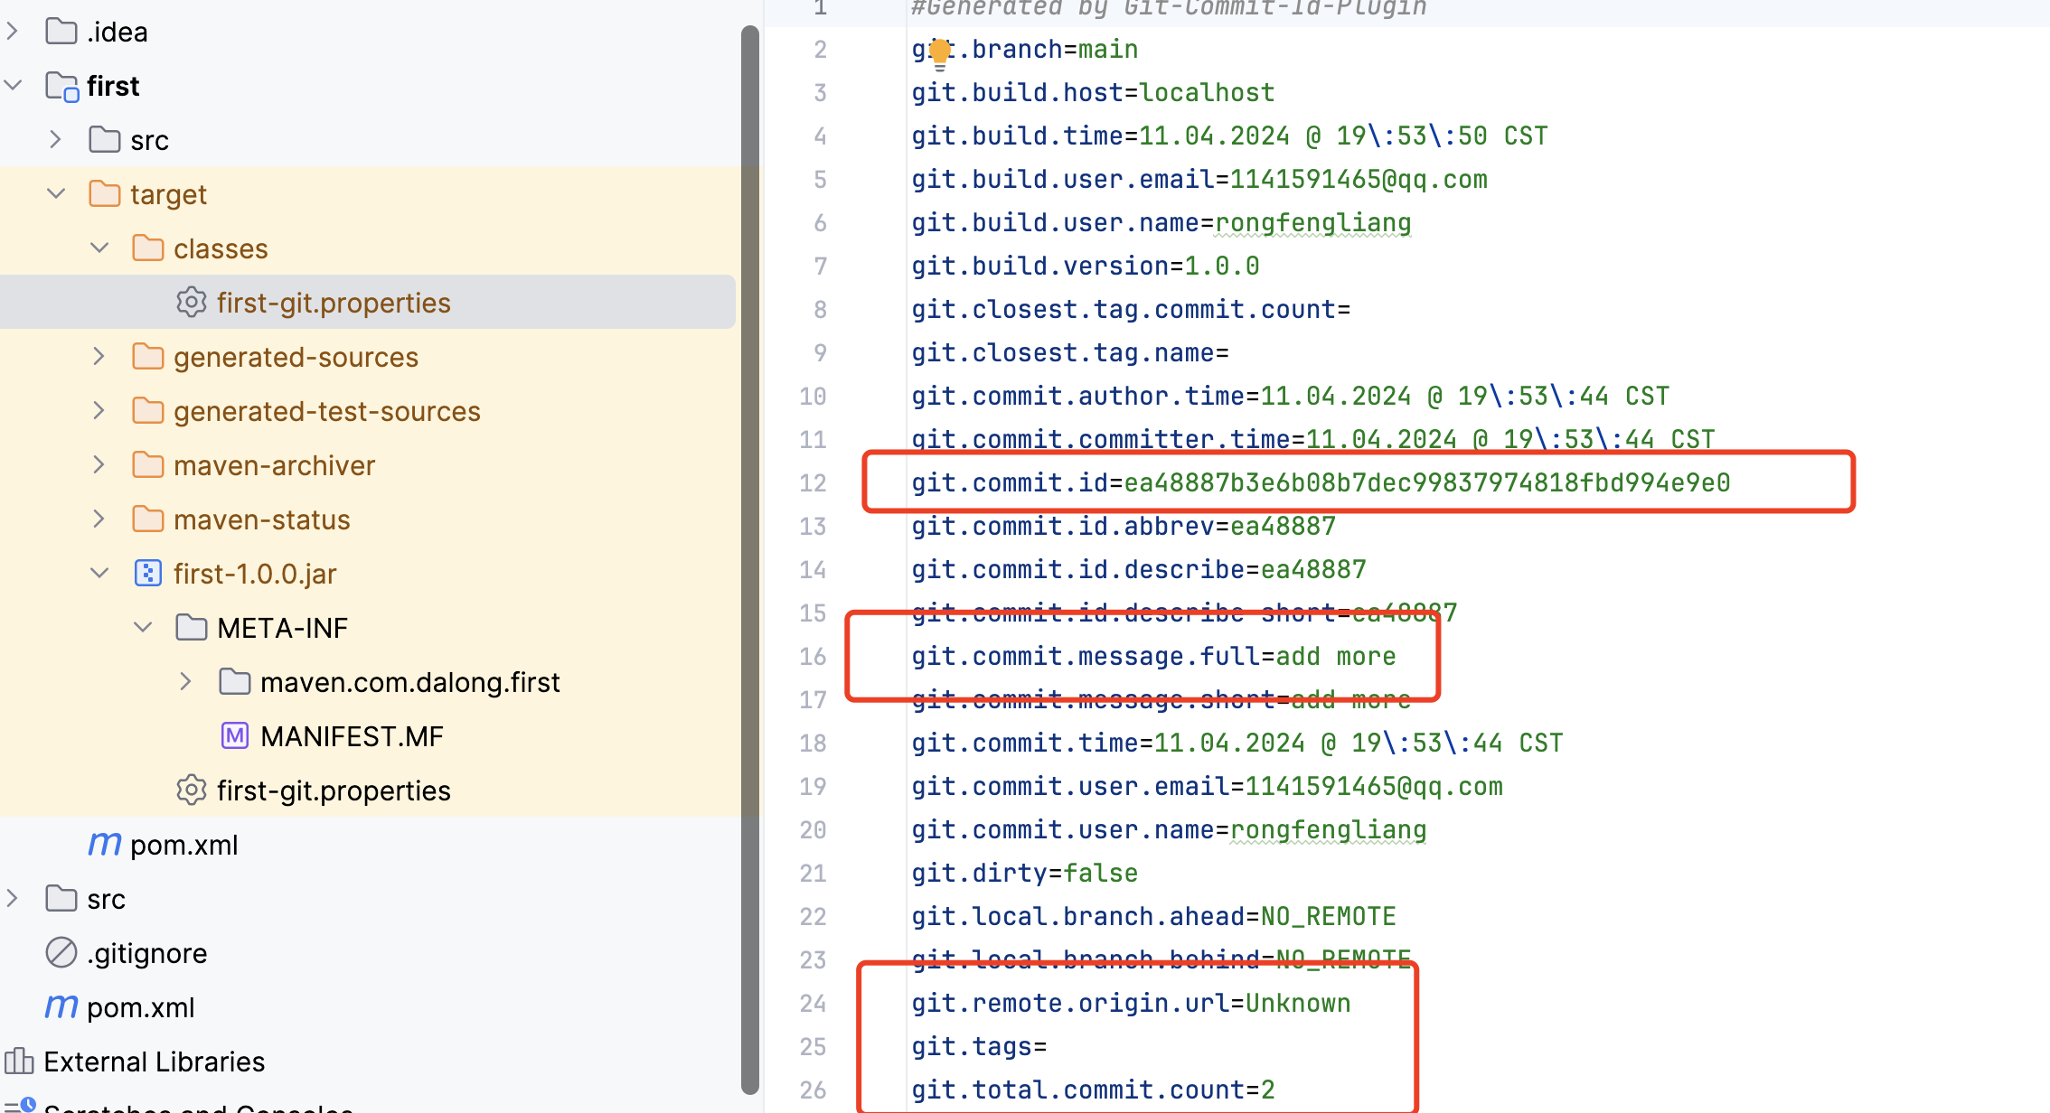Collapse the META-INF node
The width and height of the screenshot is (2050, 1113).
[142, 627]
